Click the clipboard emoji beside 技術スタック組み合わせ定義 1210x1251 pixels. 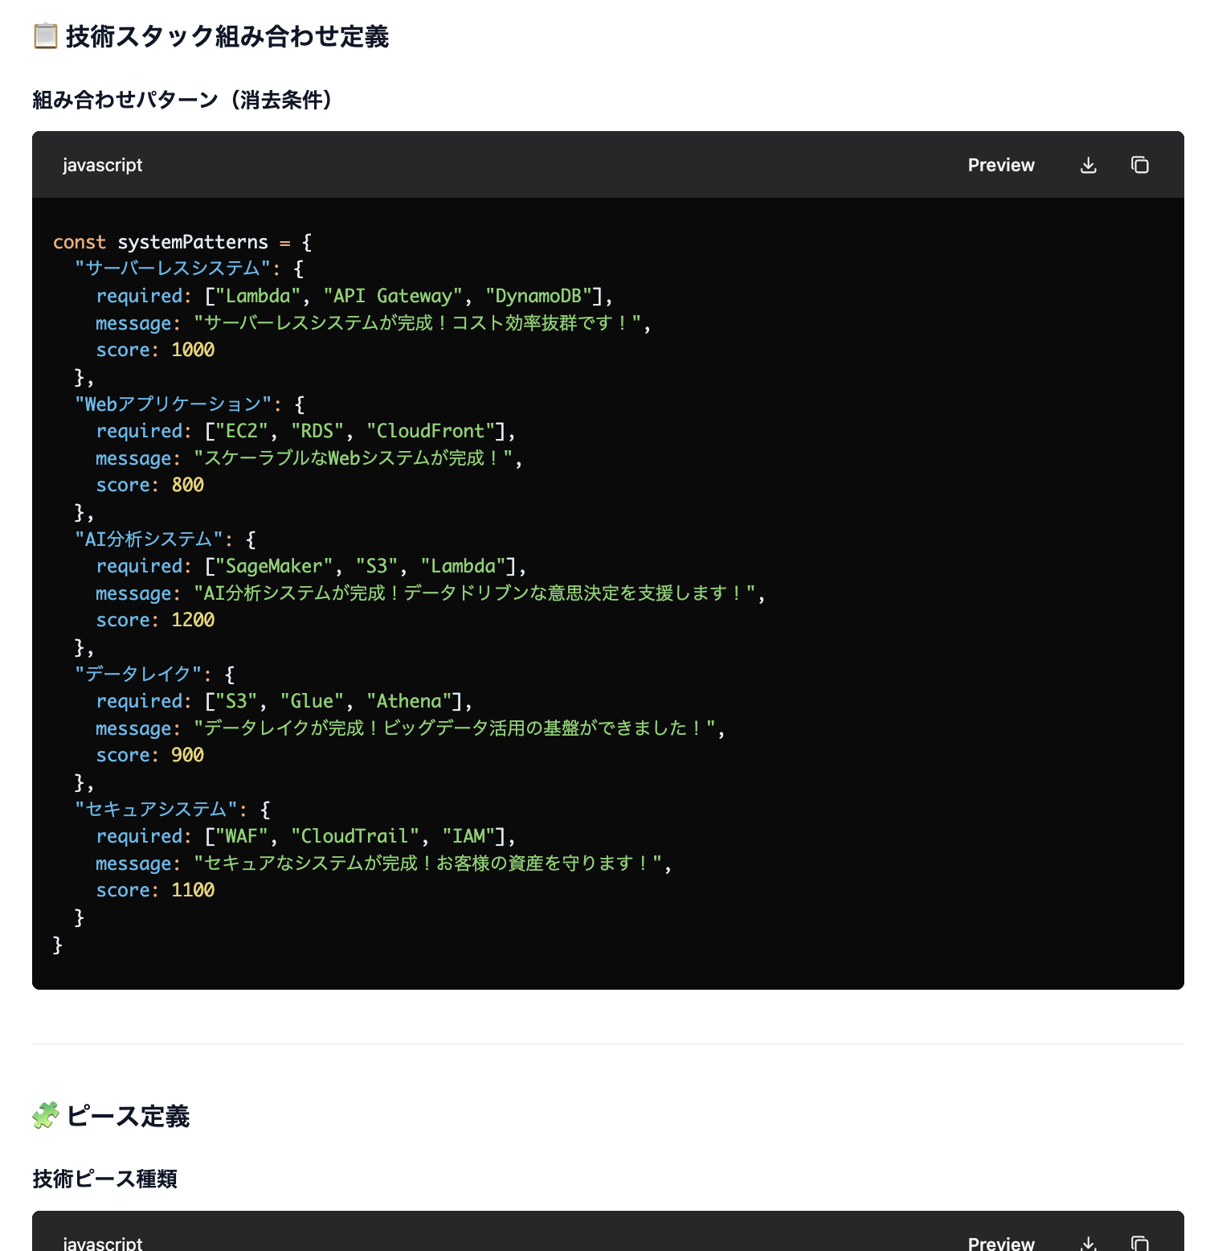[46, 36]
